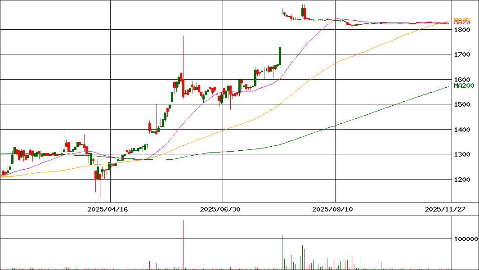This screenshot has width=479, height=270.
Task: Click the 100000 volume axis label
Action: 466,239
